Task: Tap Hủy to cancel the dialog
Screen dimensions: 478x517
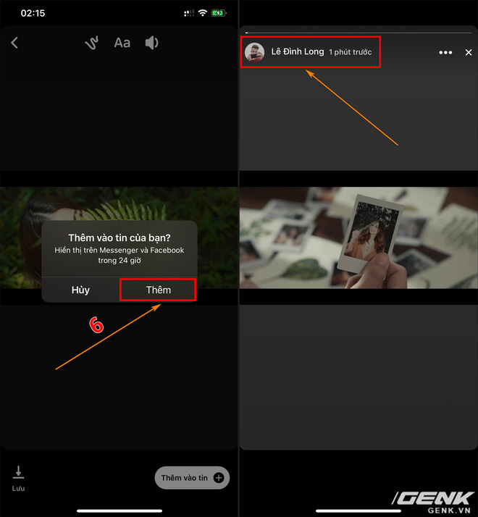Action: 80,290
